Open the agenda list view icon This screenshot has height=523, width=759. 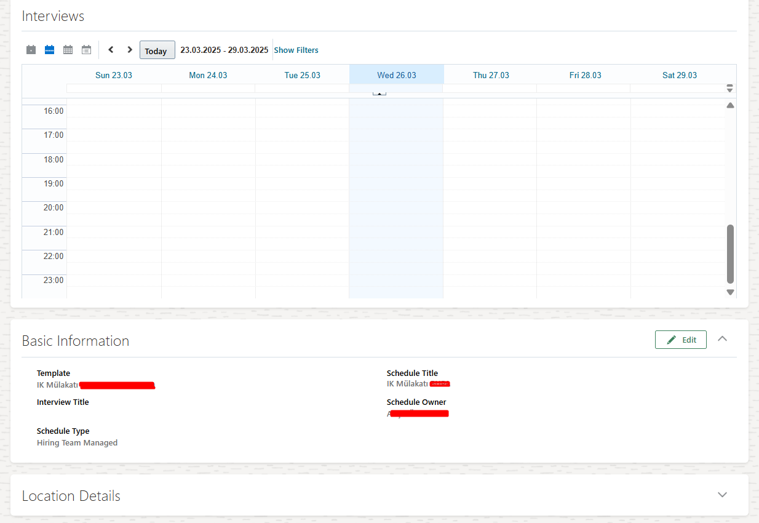coord(86,49)
